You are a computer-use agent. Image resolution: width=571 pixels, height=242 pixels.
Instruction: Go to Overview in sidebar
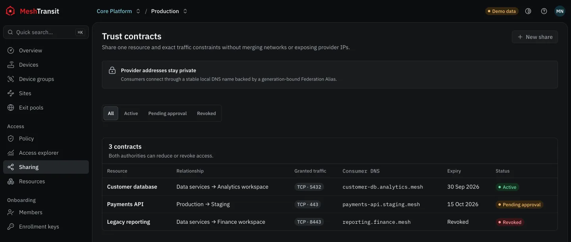pos(46,50)
